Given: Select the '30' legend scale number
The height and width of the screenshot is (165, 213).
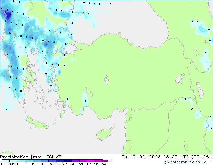Looking at the screenshot, I should coord(73,164).
